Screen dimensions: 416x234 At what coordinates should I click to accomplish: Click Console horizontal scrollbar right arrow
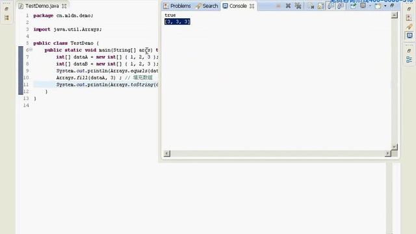tap(387, 153)
